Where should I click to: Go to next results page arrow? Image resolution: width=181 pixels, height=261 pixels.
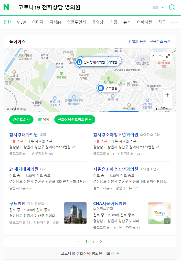101,241
